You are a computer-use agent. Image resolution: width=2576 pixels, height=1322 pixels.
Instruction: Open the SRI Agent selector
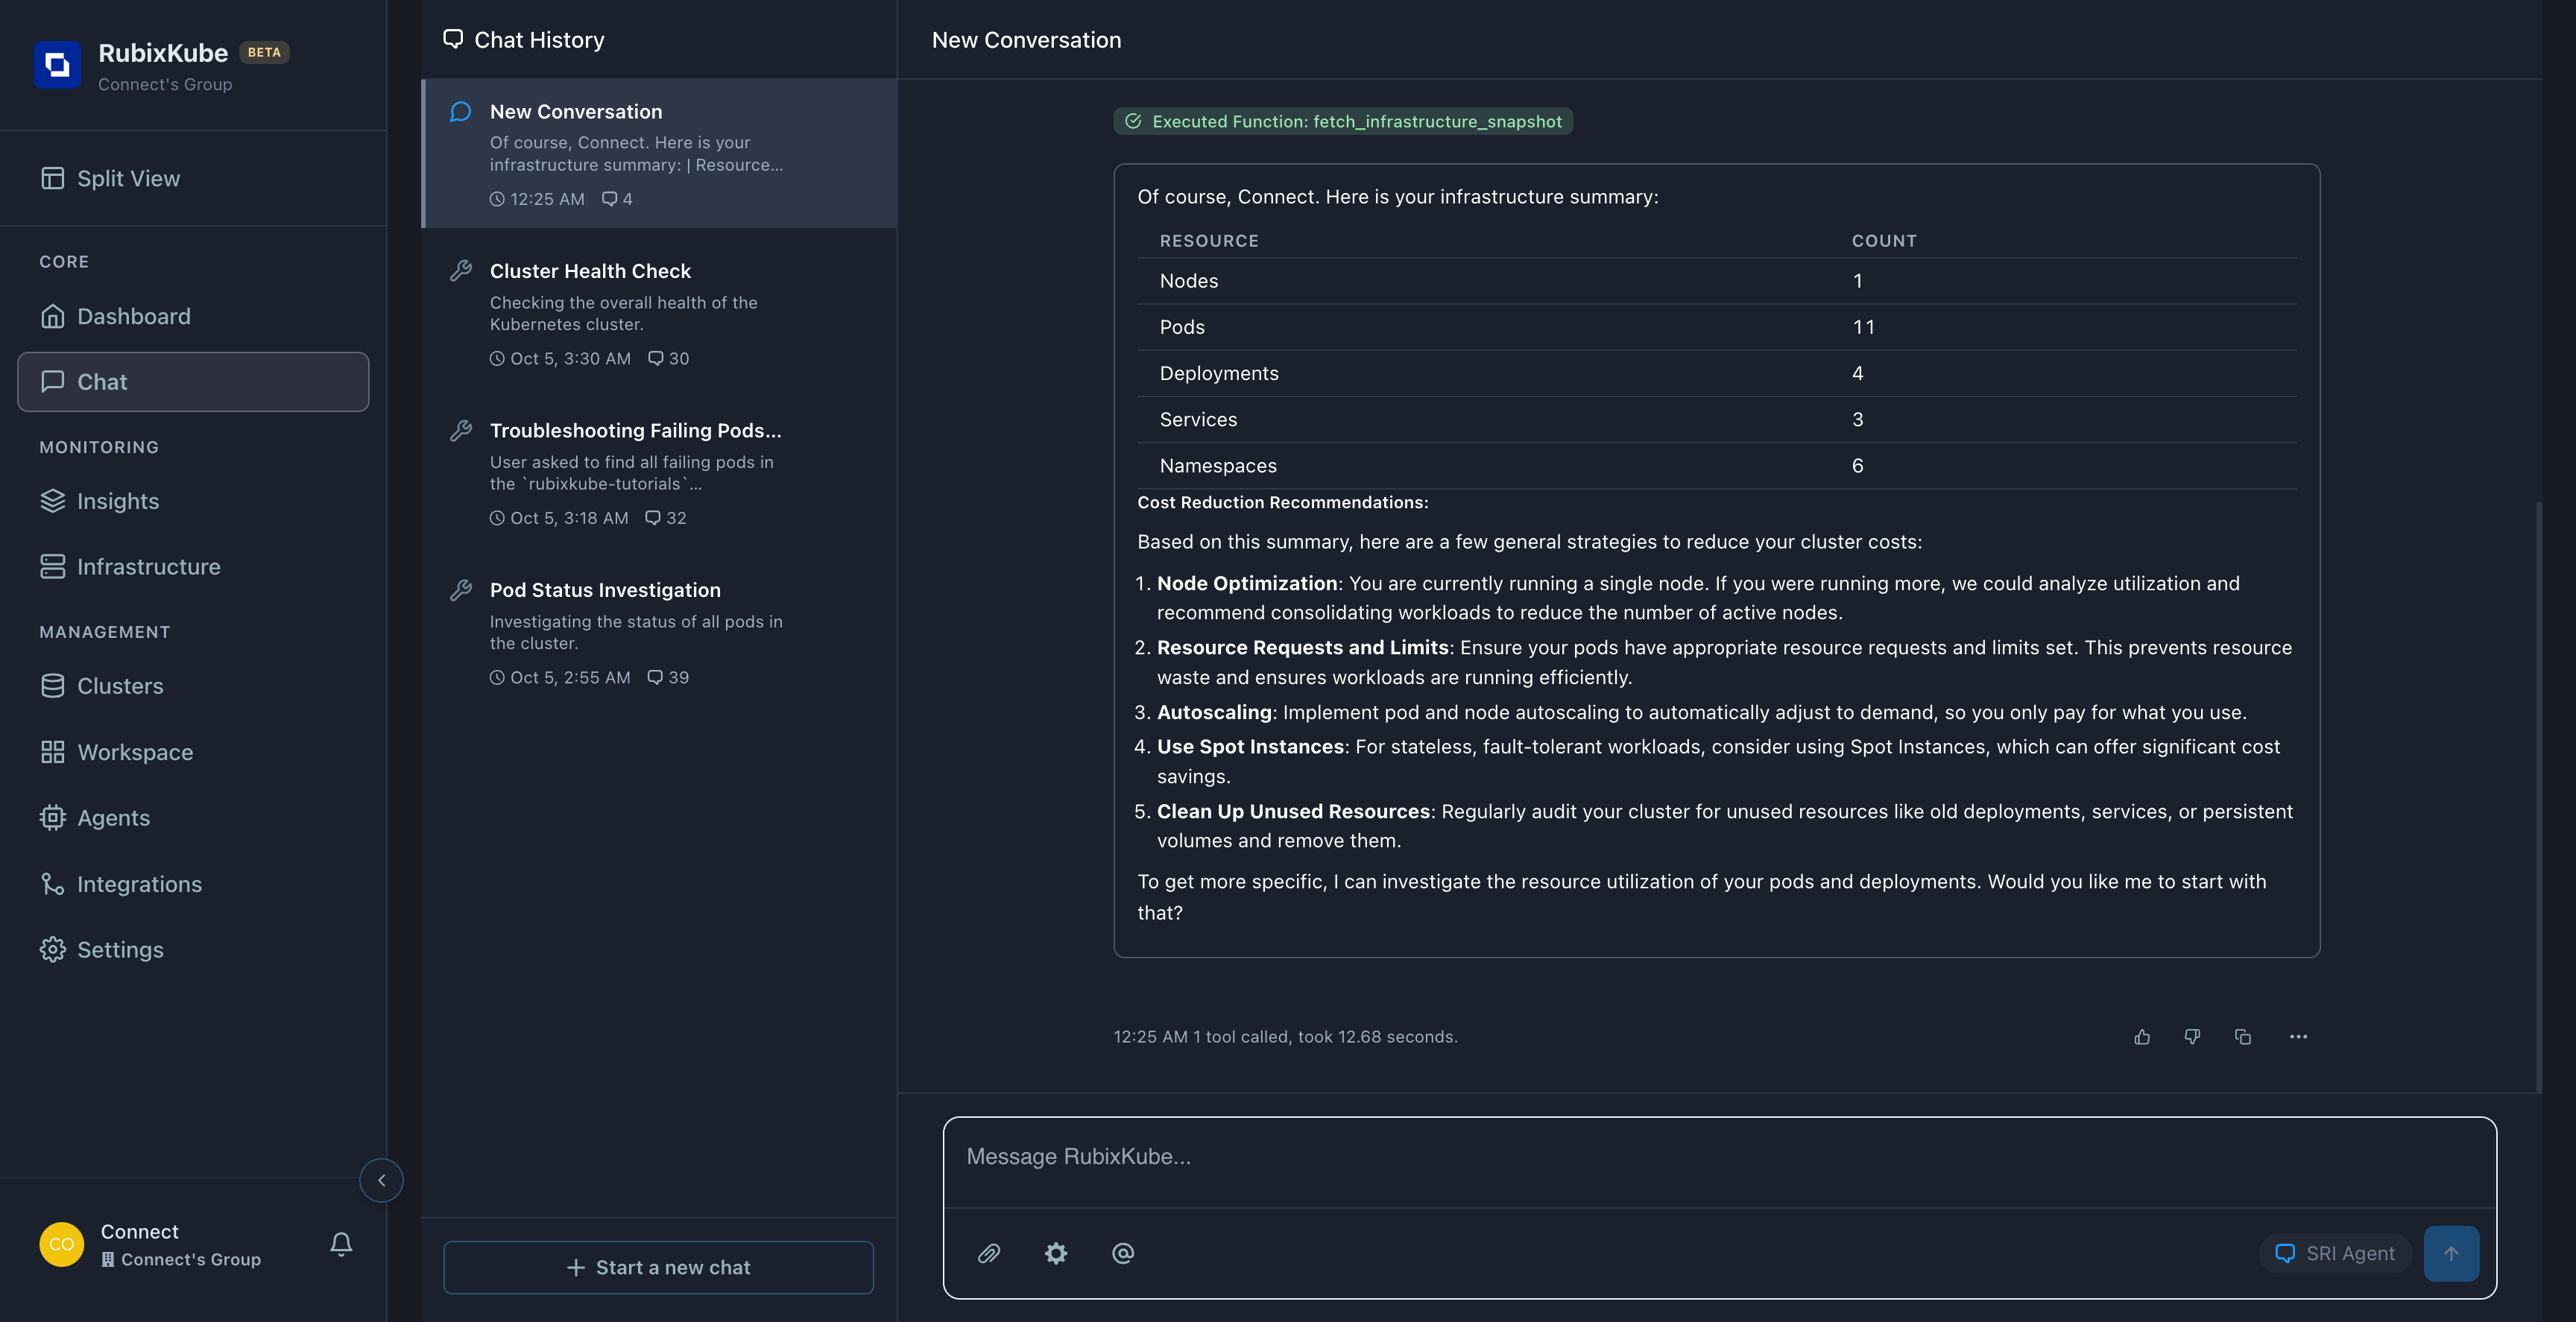pyautogui.click(x=2335, y=1253)
